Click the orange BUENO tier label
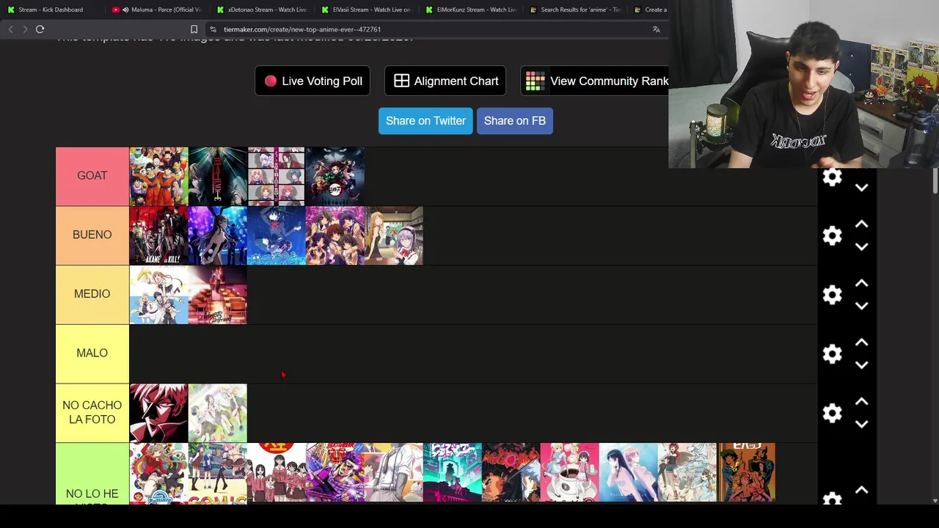939x528 pixels. click(92, 235)
